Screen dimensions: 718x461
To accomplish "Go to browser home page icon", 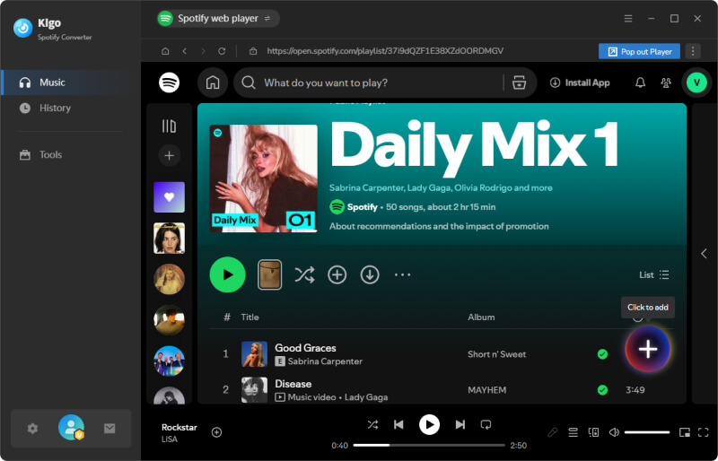I will [x=165, y=51].
